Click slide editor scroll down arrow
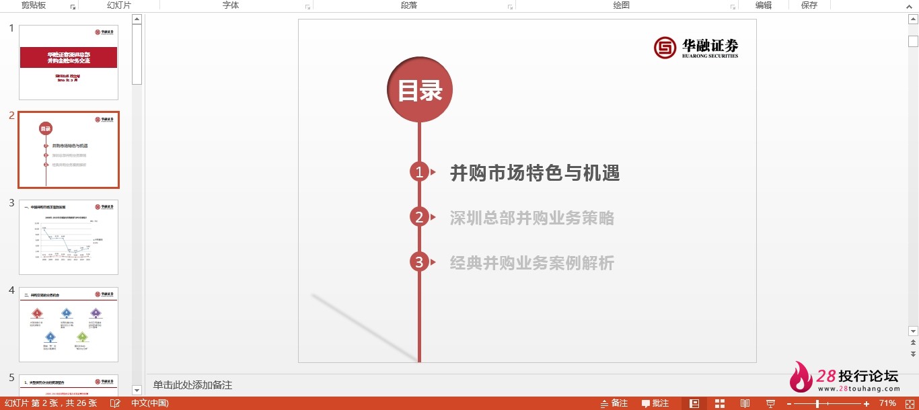 click(x=913, y=331)
